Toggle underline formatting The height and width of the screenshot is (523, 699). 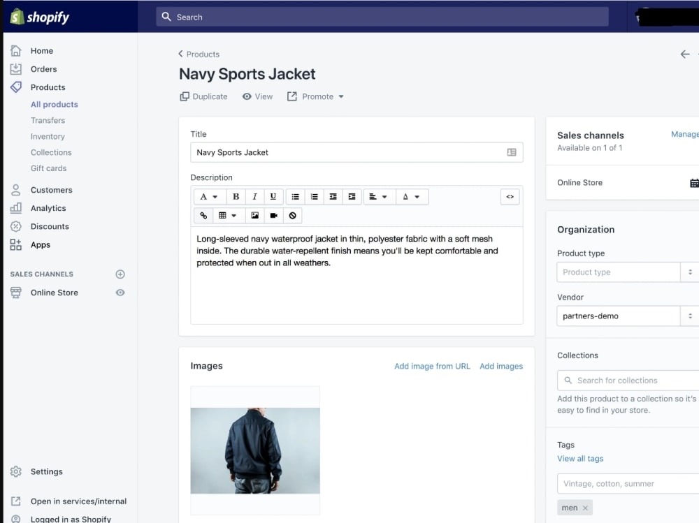tap(273, 196)
